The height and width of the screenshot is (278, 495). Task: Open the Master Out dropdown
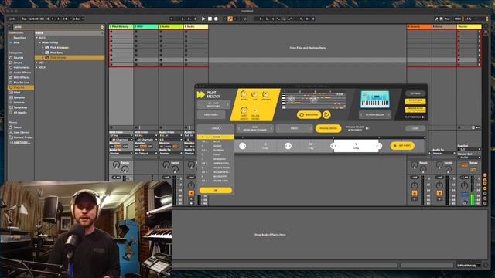pos(469,157)
